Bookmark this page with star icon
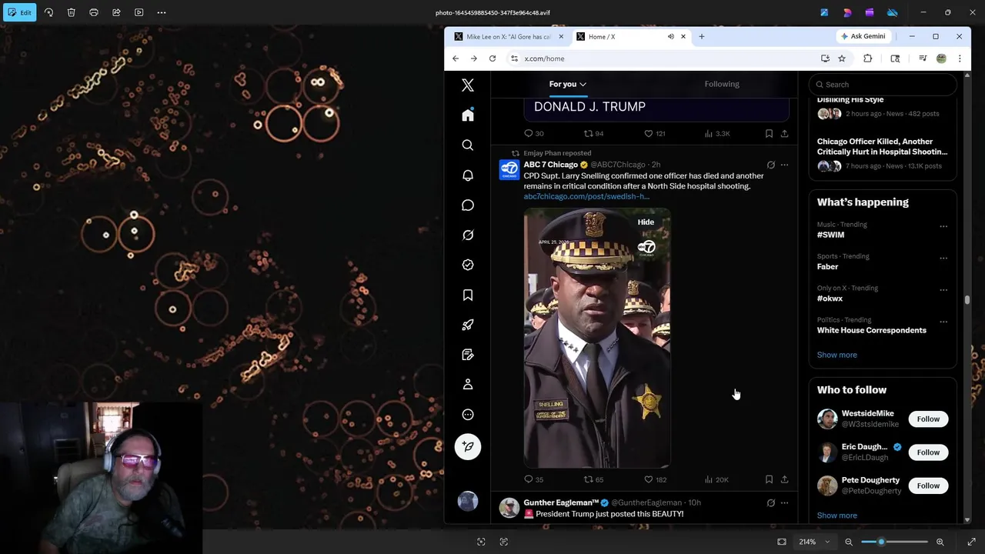Image resolution: width=985 pixels, height=554 pixels. point(842,58)
